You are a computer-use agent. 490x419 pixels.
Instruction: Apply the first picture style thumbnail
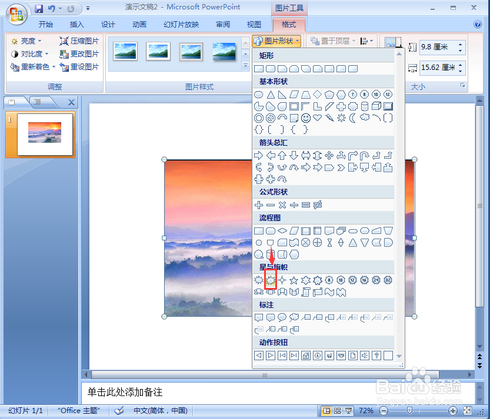(125, 51)
